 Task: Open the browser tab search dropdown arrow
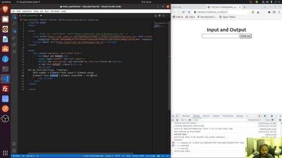pos(265,7)
